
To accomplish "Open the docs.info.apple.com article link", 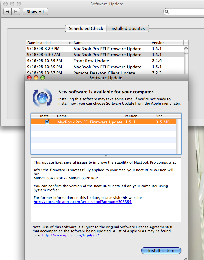I will (83, 202).
